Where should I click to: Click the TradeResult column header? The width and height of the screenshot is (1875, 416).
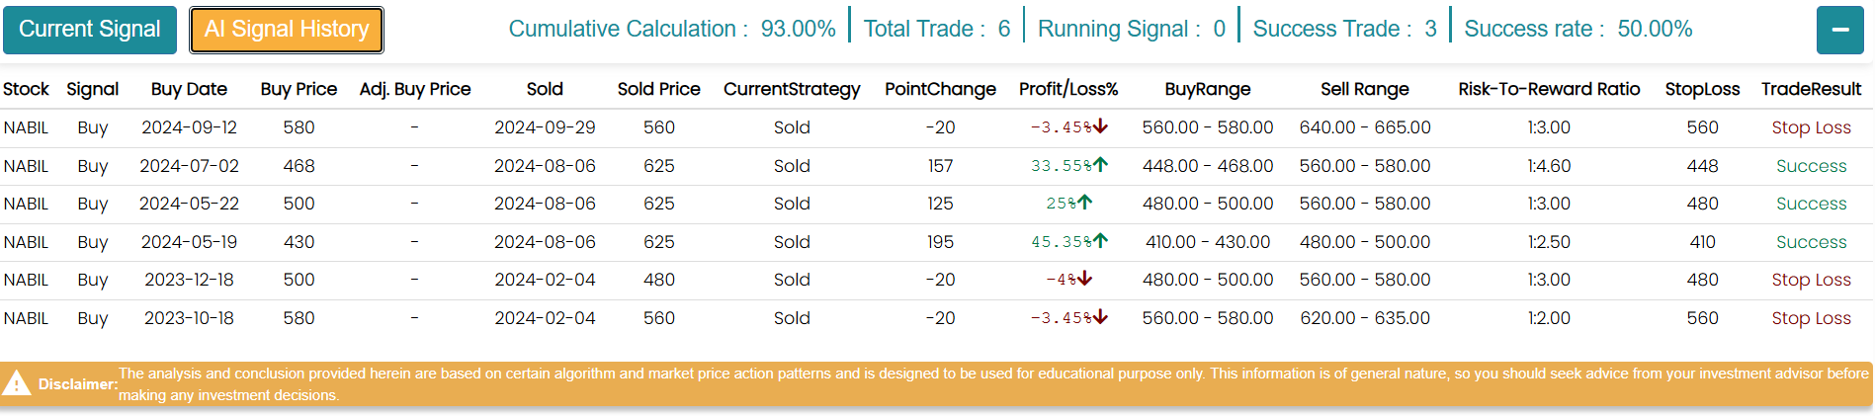click(x=1811, y=89)
